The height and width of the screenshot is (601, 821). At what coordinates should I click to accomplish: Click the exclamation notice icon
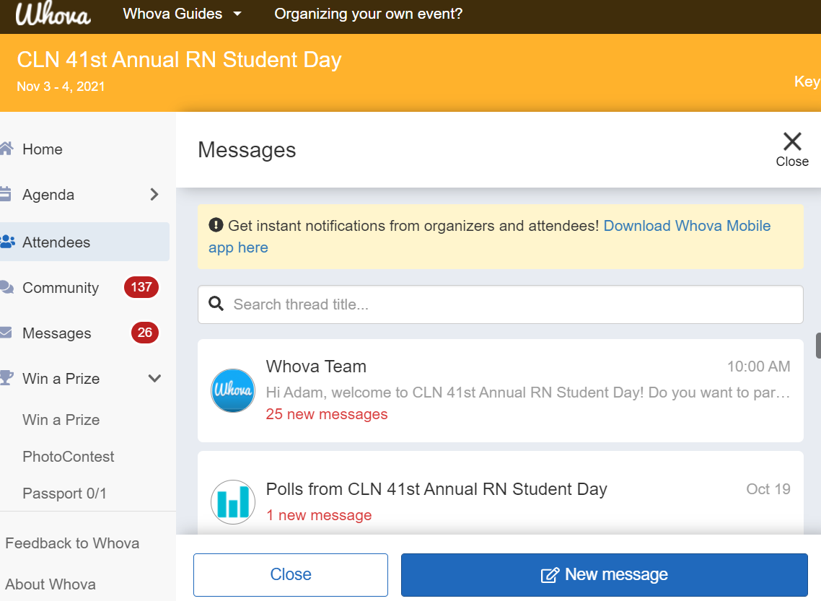point(216,225)
